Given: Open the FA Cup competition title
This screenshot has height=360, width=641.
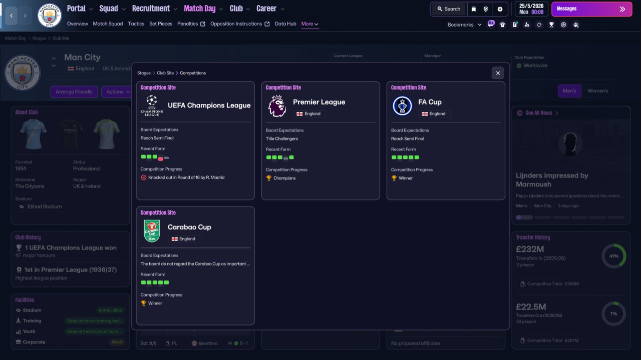Looking at the screenshot, I should pos(430,102).
